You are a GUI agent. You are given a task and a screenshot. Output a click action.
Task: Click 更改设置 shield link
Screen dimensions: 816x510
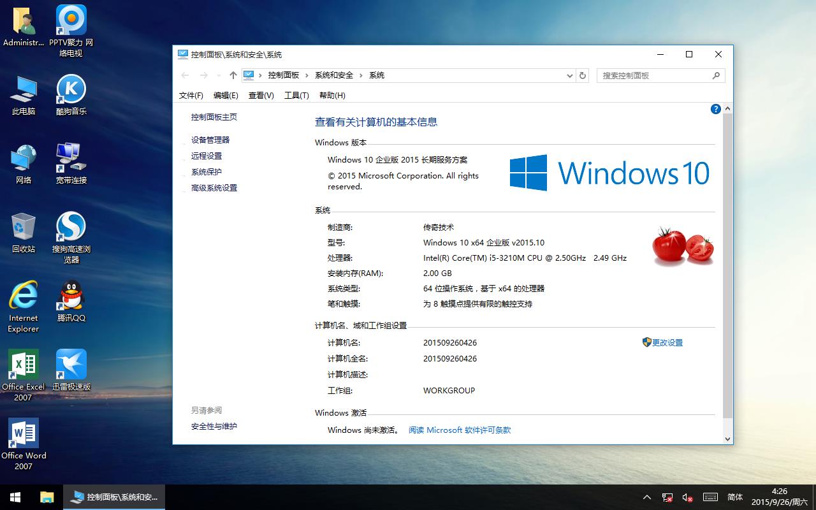point(662,342)
